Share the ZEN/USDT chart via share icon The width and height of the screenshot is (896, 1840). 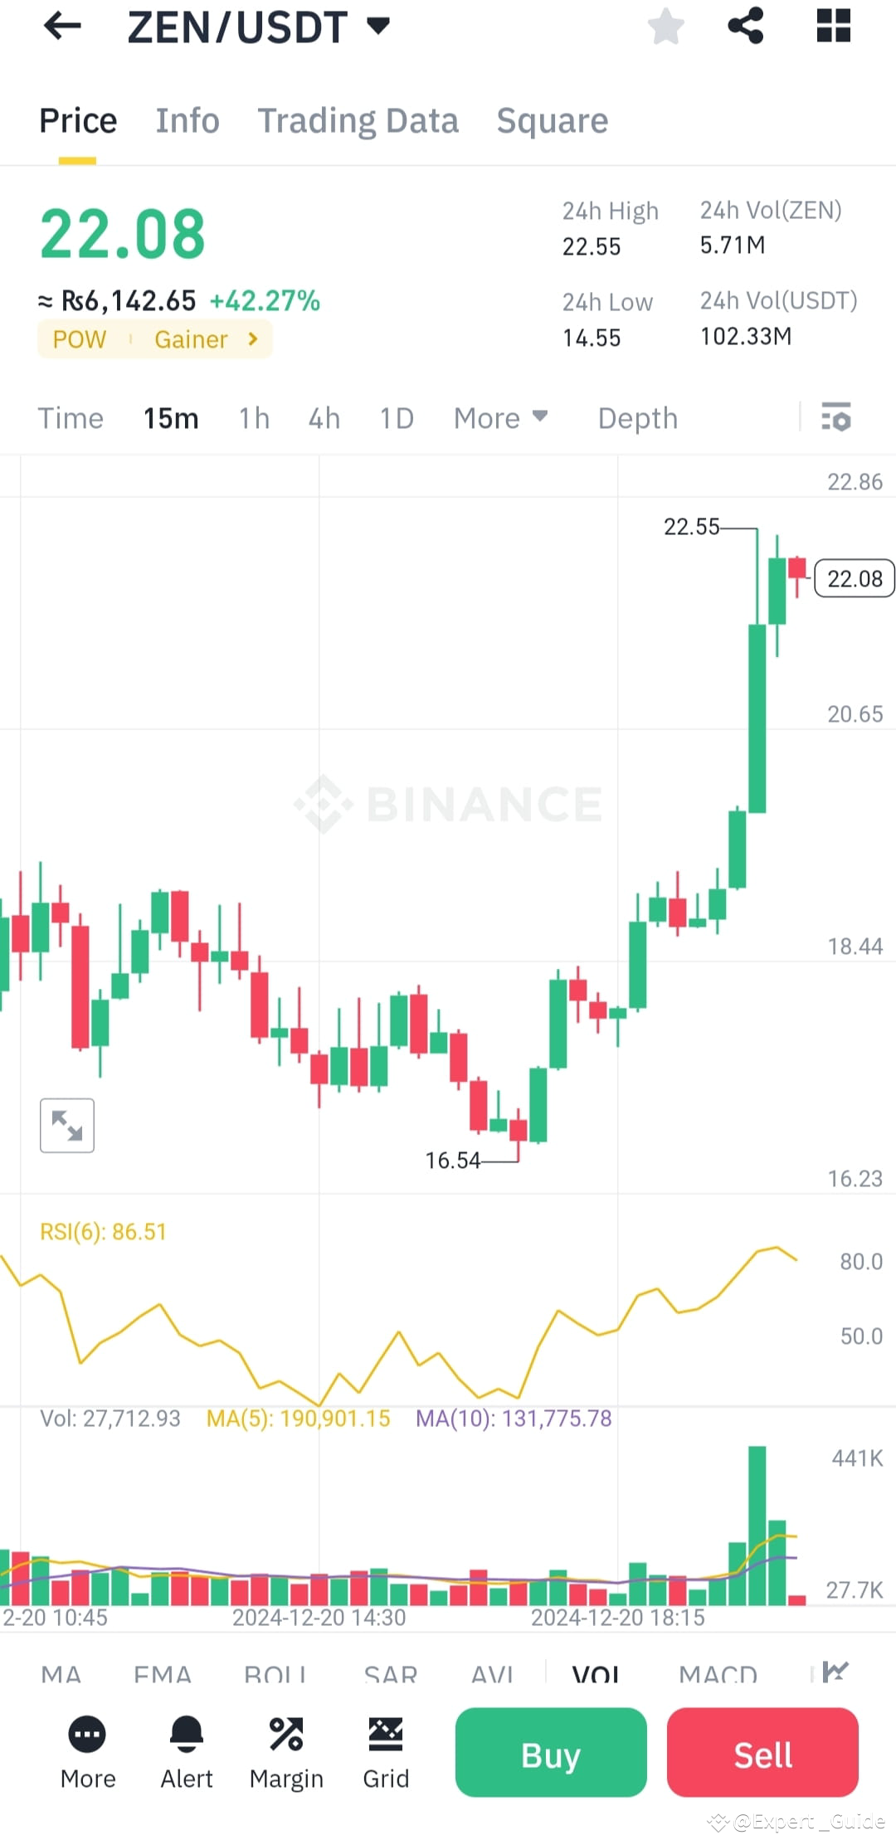pyautogui.click(x=745, y=26)
